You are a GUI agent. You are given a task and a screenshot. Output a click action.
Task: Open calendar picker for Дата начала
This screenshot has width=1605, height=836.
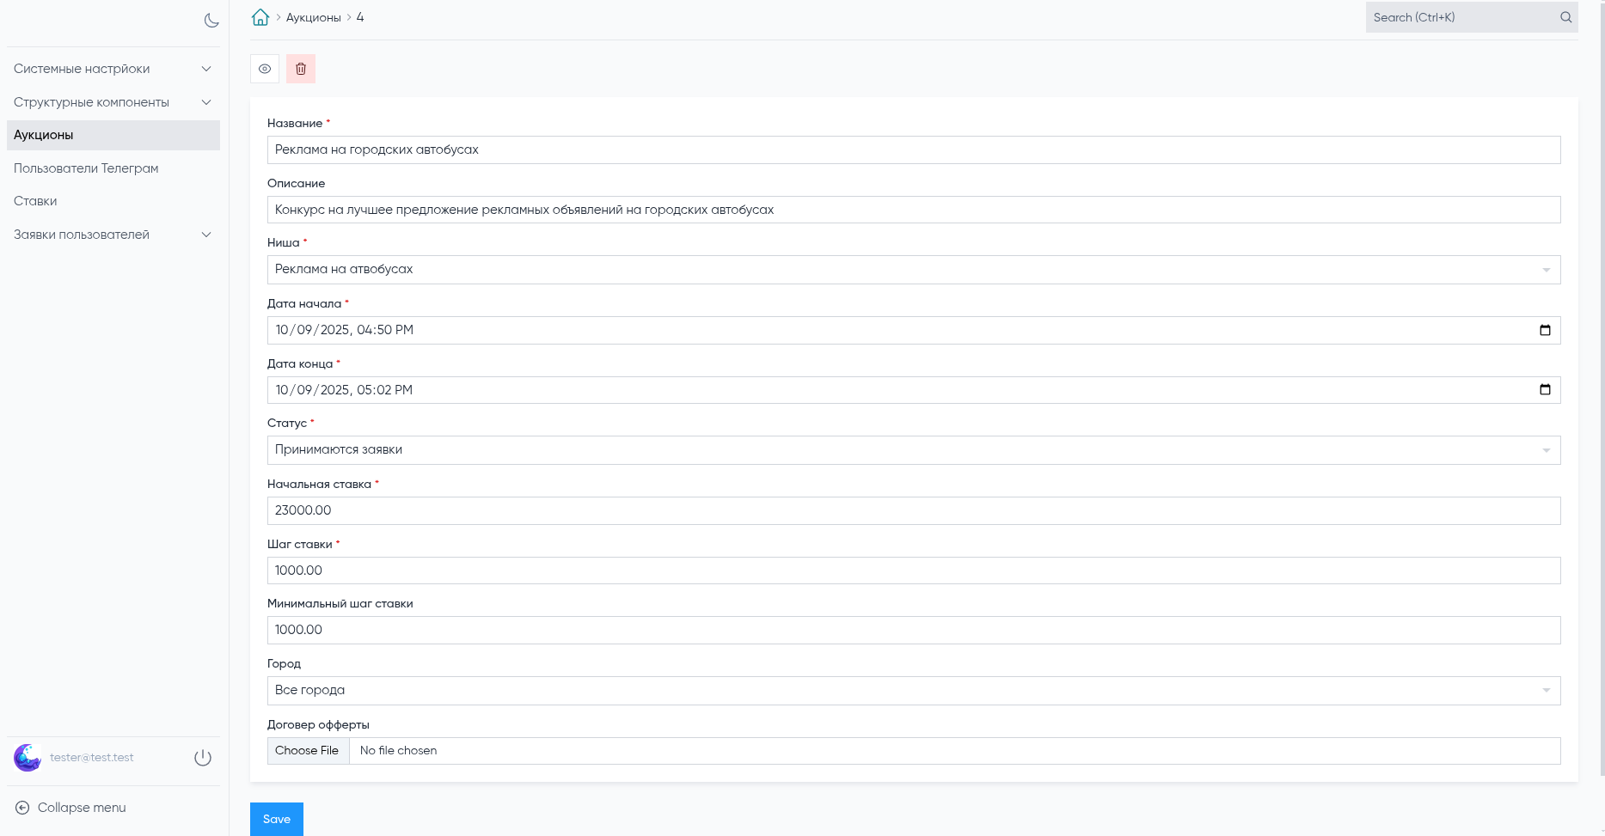click(x=1545, y=330)
